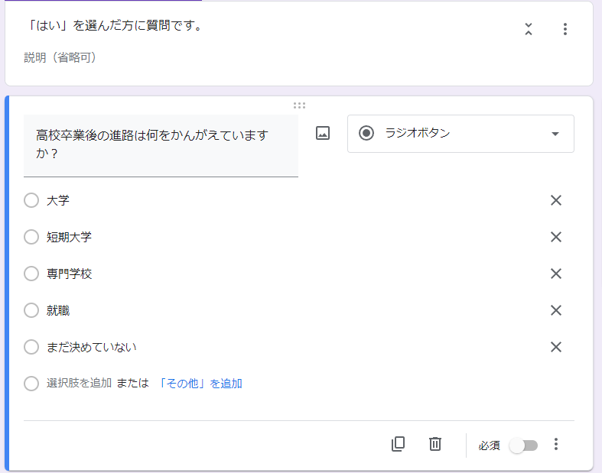Click 選択肢を追加 to add an option
Viewport: 602px width, 473px height.
click(79, 384)
